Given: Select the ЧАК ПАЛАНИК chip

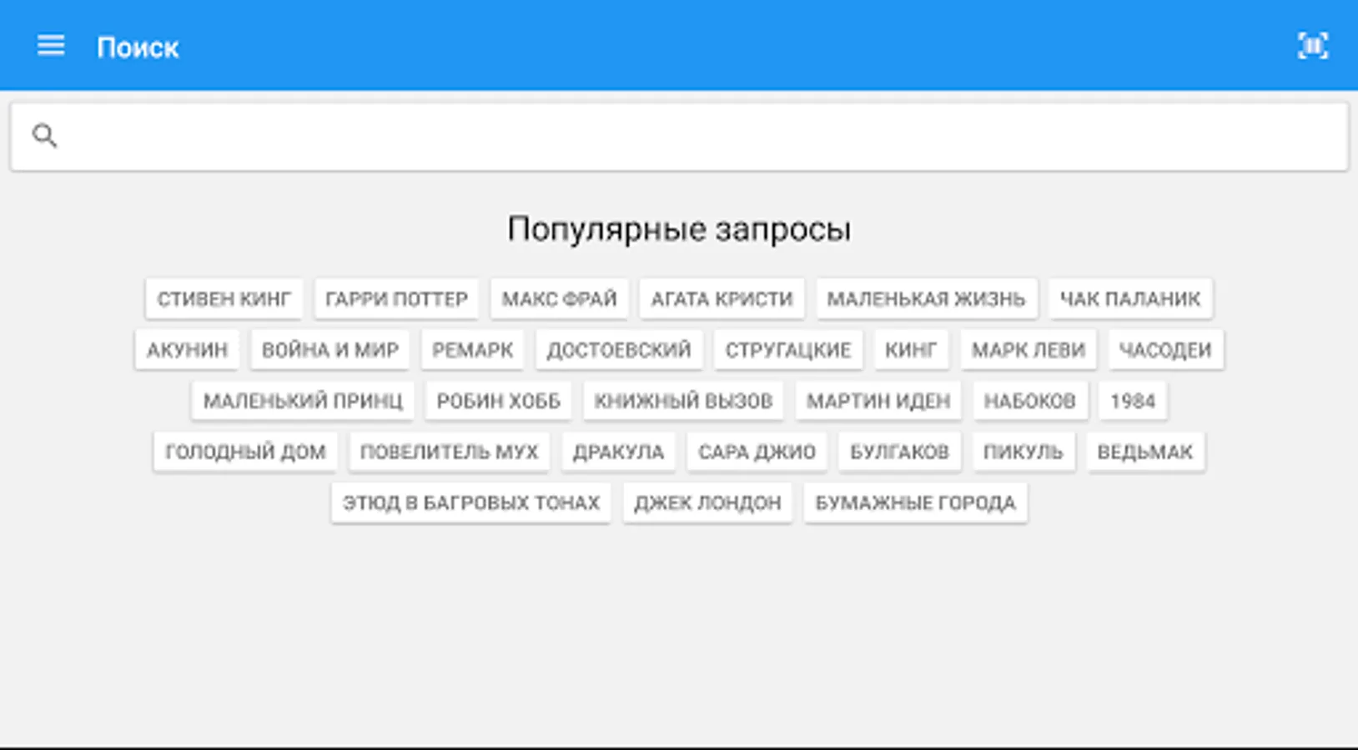Looking at the screenshot, I should click(1130, 298).
